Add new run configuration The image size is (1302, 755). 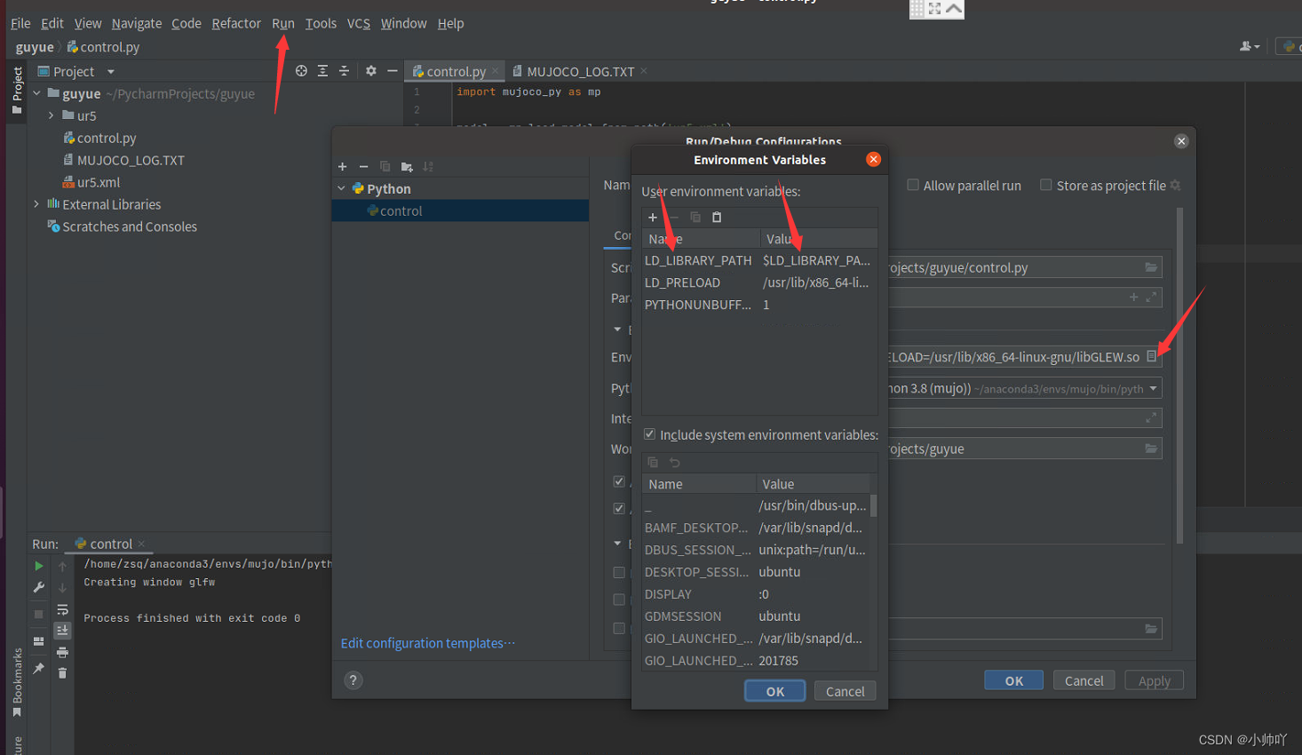343,167
